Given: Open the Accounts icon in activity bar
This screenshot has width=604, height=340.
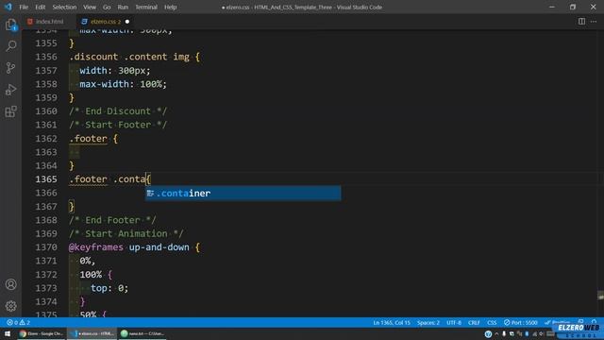Looking at the screenshot, I should coord(10,284).
